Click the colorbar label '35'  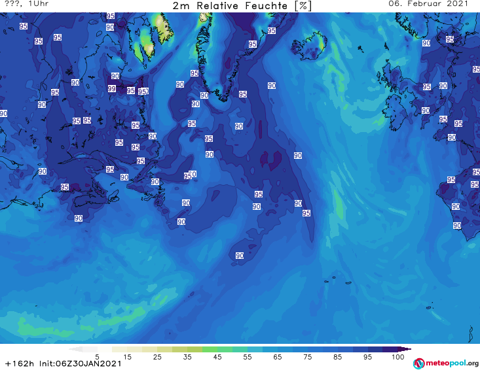click(x=187, y=356)
